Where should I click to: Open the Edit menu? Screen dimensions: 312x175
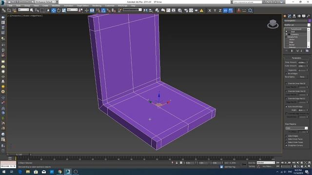tap(11, 6)
